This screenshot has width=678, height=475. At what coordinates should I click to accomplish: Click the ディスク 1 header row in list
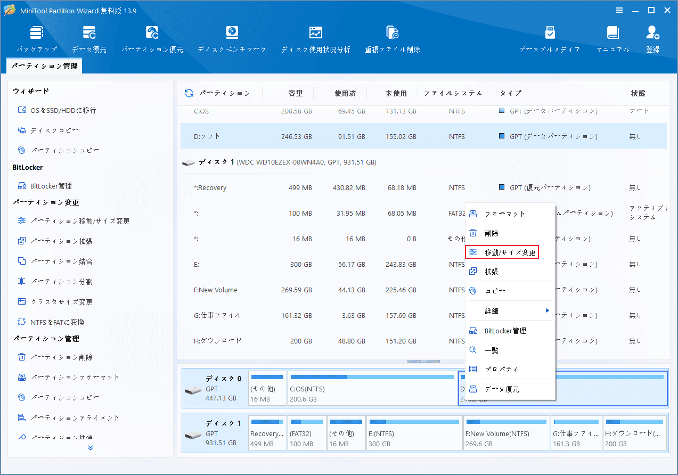pos(423,162)
